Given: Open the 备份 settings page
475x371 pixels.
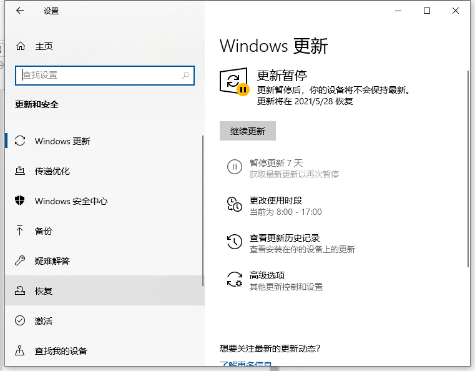Looking at the screenshot, I should pyautogui.click(x=44, y=231).
